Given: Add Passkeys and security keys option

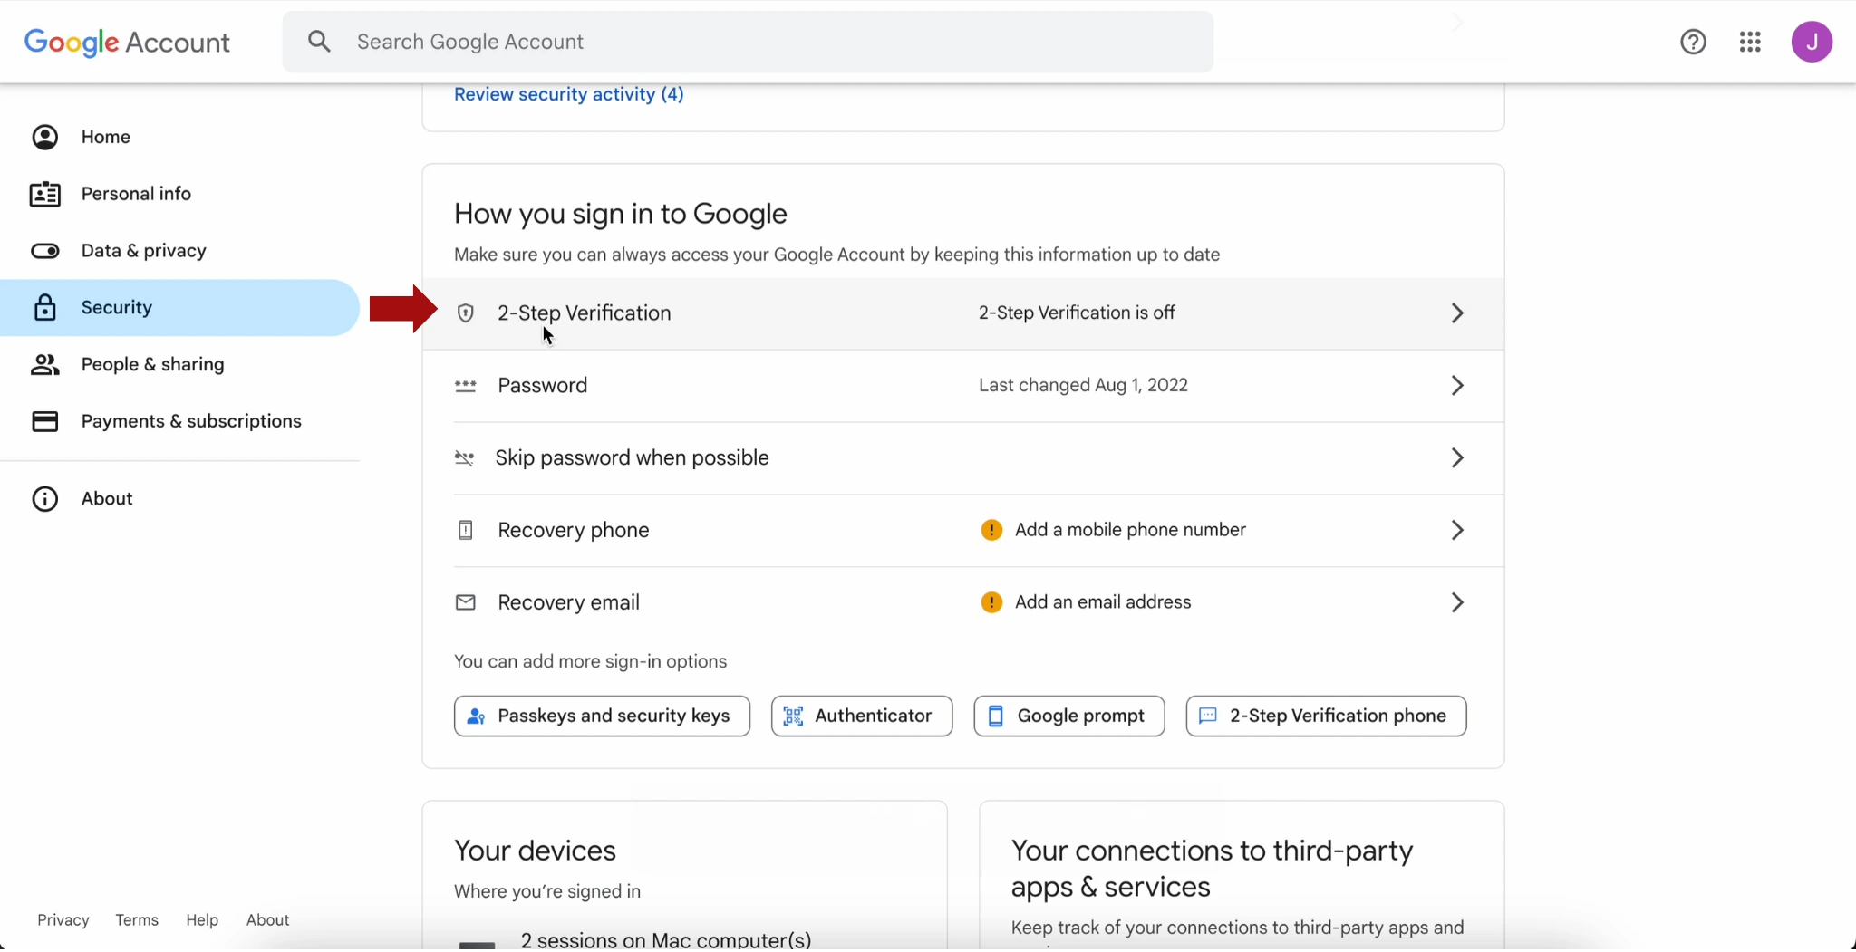Looking at the screenshot, I should [602, 716].
